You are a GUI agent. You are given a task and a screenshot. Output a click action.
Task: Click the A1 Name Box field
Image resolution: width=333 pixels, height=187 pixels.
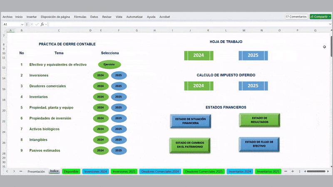(10, 25)
